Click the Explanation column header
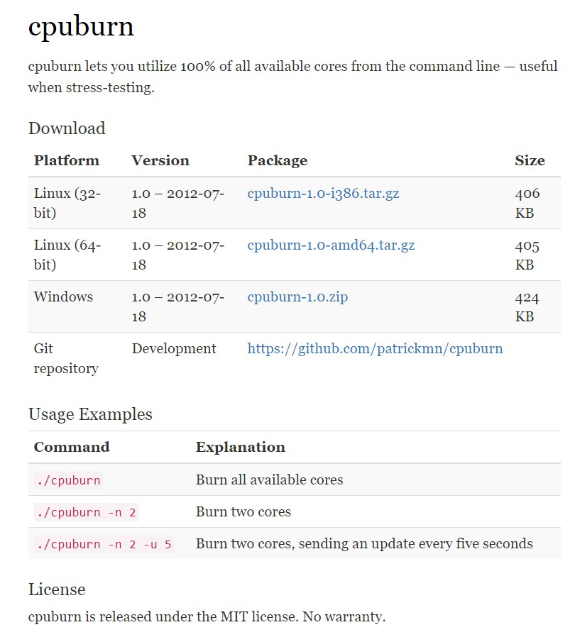The height and width of the screenshot is (637, 575). 240,447
